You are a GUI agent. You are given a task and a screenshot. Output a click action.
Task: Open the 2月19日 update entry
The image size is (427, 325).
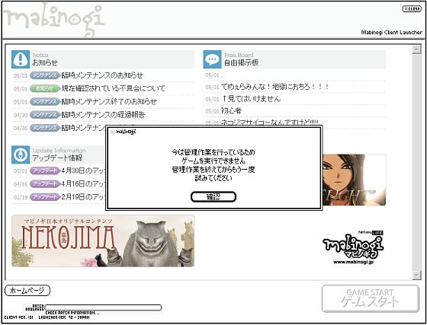(x=83, y=196)
